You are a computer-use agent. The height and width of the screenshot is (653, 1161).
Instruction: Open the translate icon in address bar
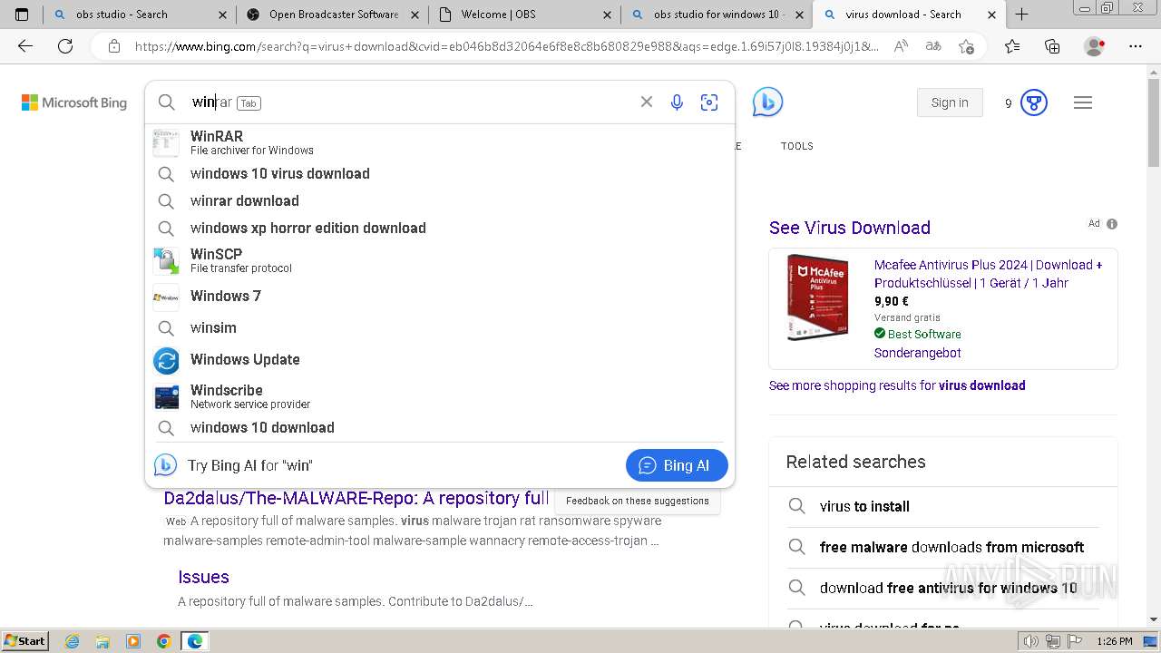click(932, 46)
